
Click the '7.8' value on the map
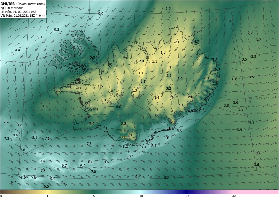tap(23, 150)
